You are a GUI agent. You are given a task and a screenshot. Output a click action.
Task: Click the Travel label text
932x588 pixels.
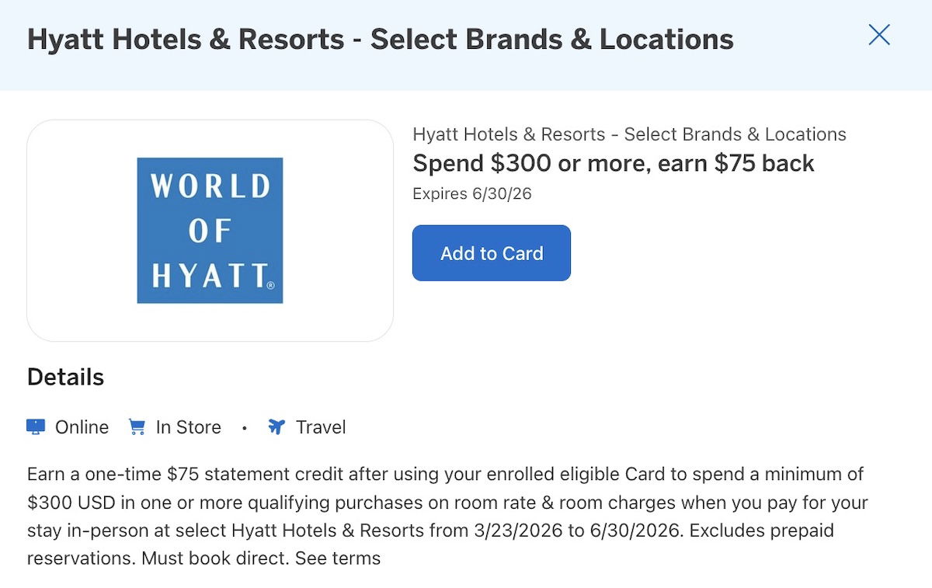(321, 427)
